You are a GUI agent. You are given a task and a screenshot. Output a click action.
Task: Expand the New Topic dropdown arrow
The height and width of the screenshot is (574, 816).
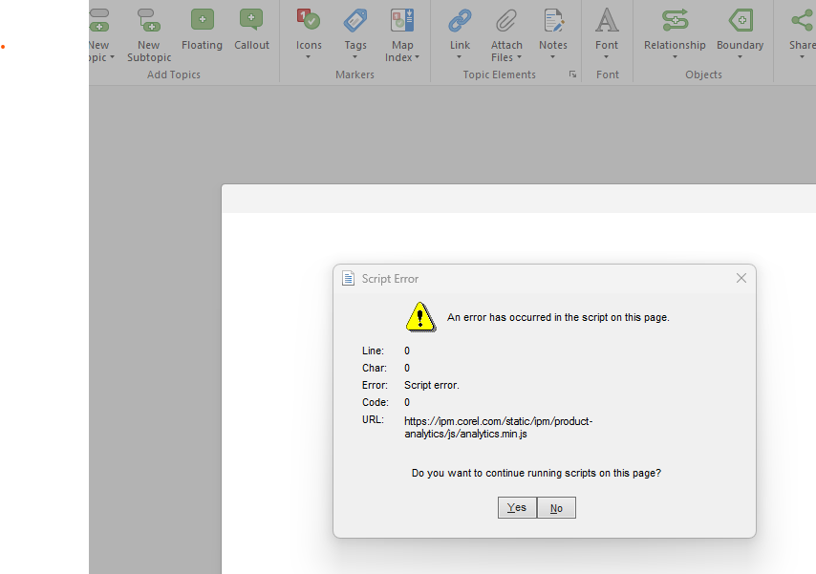click(112, 58)
